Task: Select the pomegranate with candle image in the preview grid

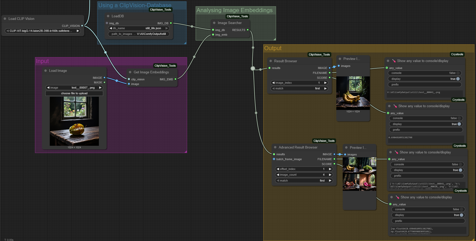Action: pos(351,182)
